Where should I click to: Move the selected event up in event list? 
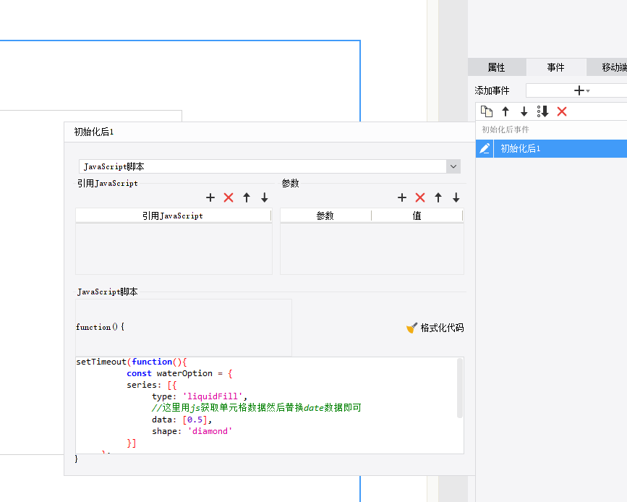[x=506, y=111]
